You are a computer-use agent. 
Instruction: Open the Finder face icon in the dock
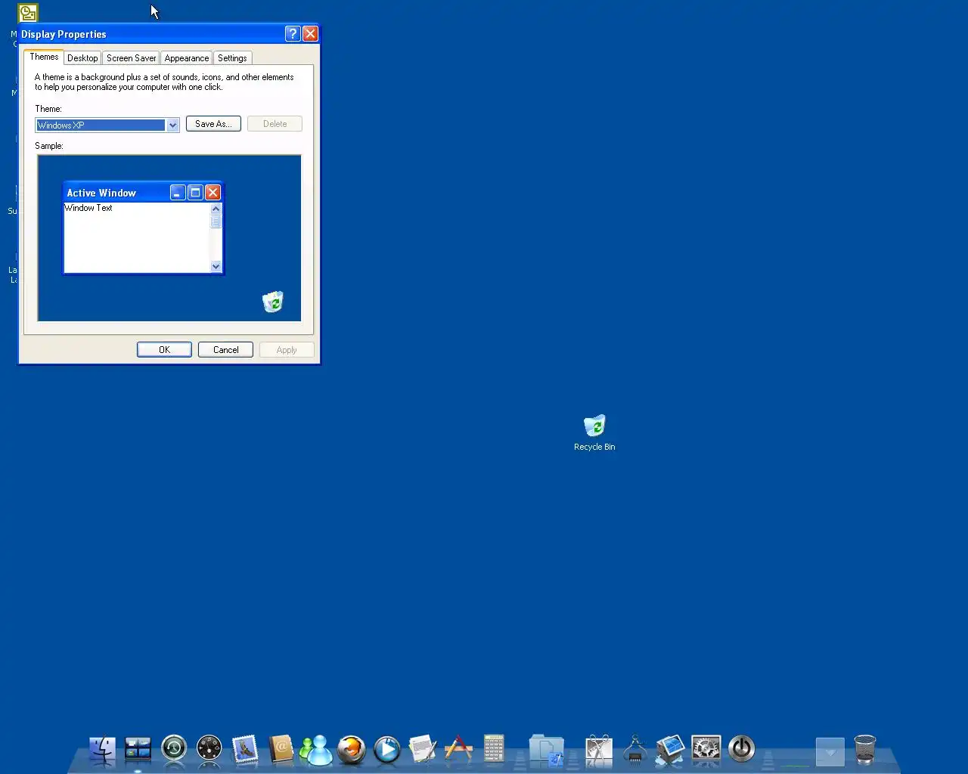pos(102,750)
